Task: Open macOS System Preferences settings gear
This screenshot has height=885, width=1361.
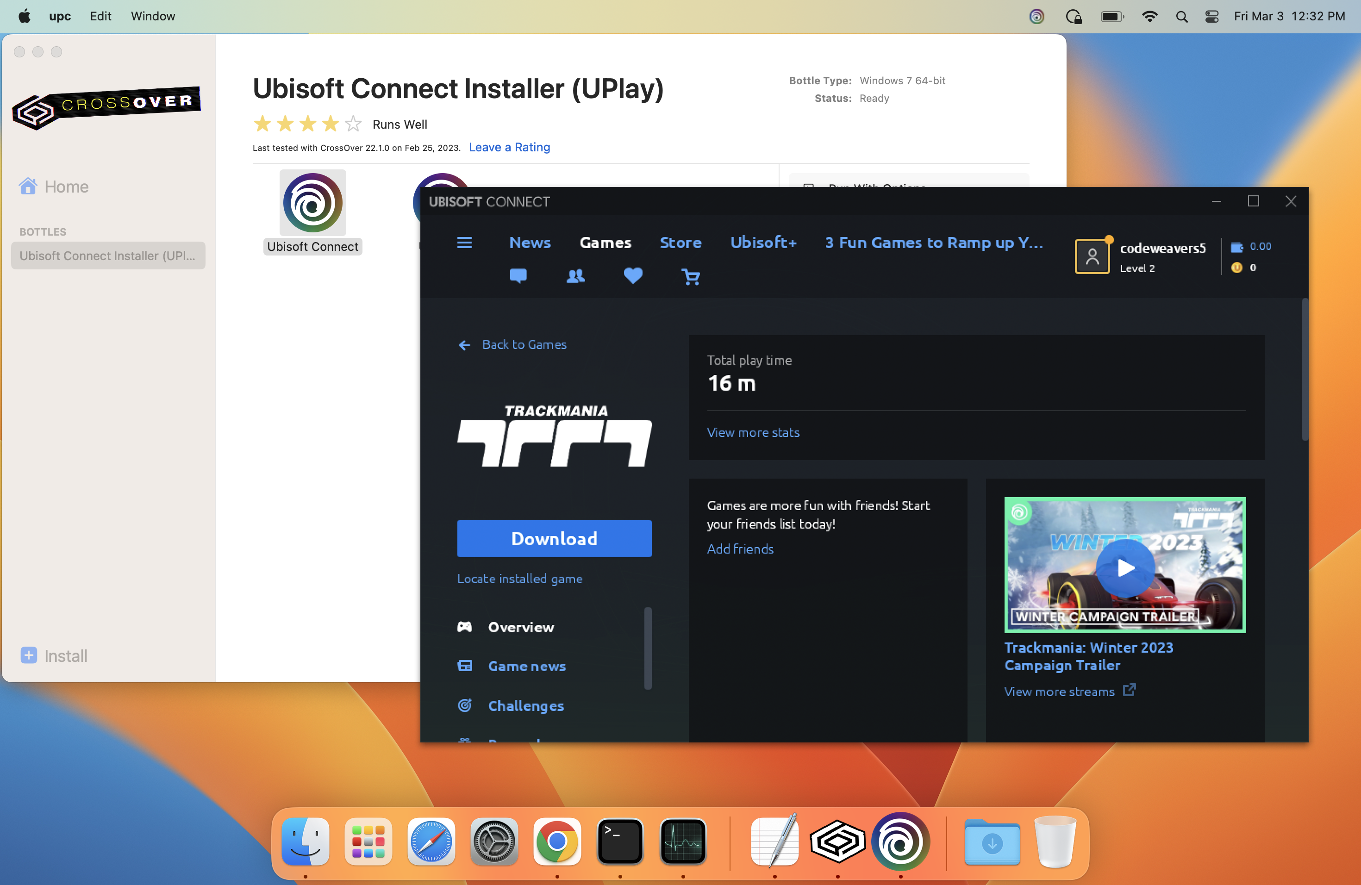Action: click(x=492, y=841)
